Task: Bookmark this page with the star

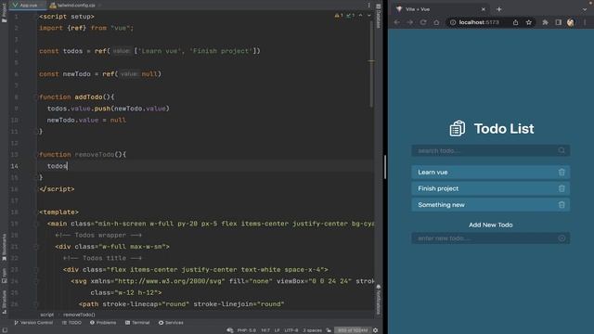Action: (529, 22)
